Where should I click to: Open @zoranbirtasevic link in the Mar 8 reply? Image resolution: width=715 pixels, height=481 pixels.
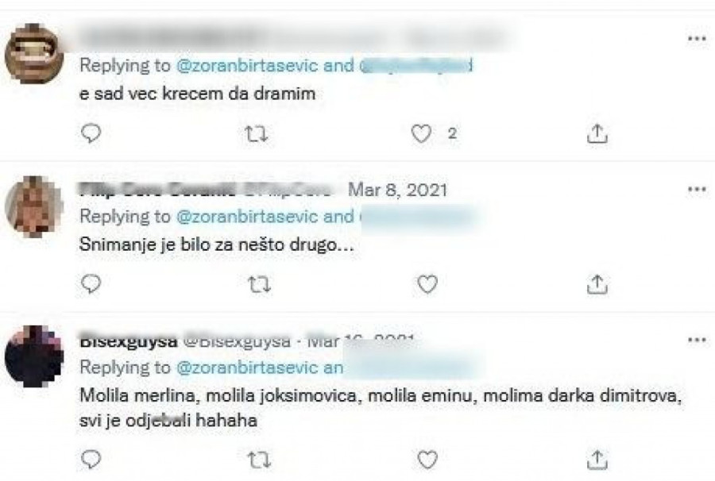coord(247,217)
